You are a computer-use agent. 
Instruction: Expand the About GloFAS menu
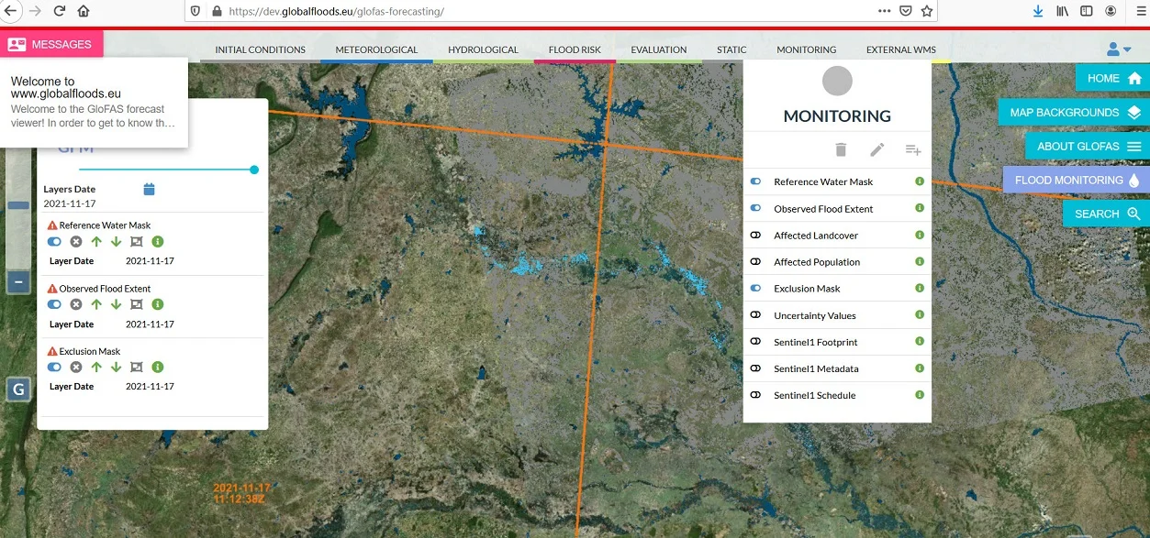point(1088,147)
